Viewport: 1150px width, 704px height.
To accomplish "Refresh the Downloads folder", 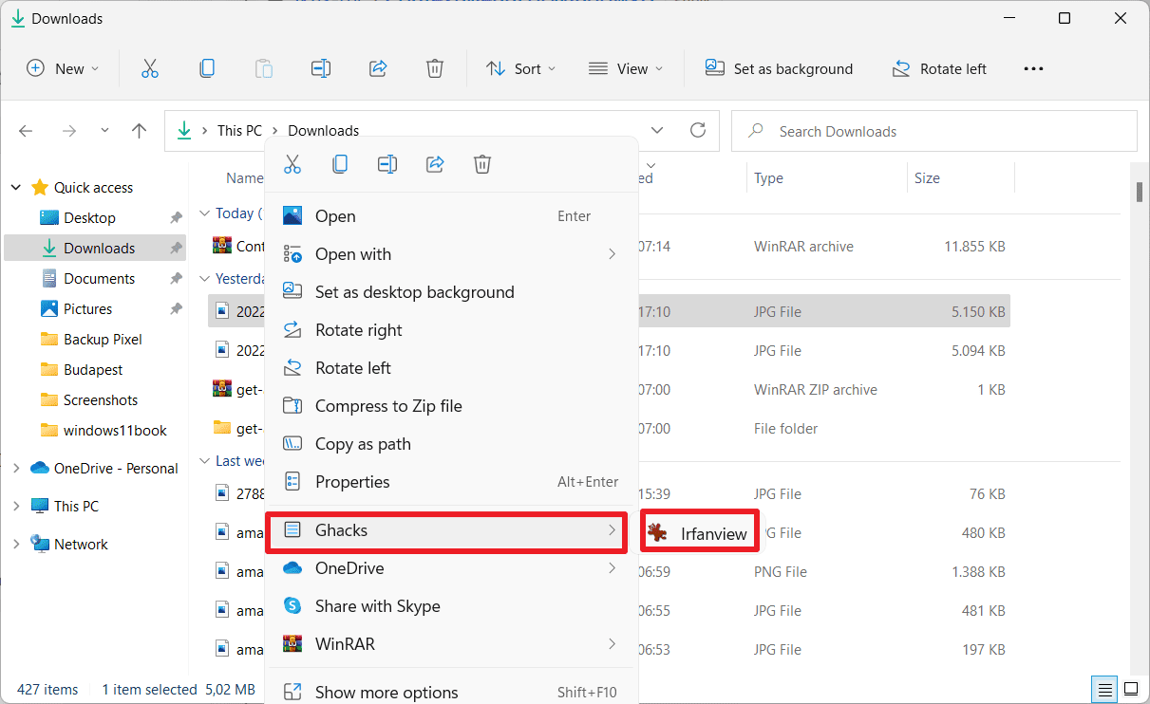I will 698,130.
